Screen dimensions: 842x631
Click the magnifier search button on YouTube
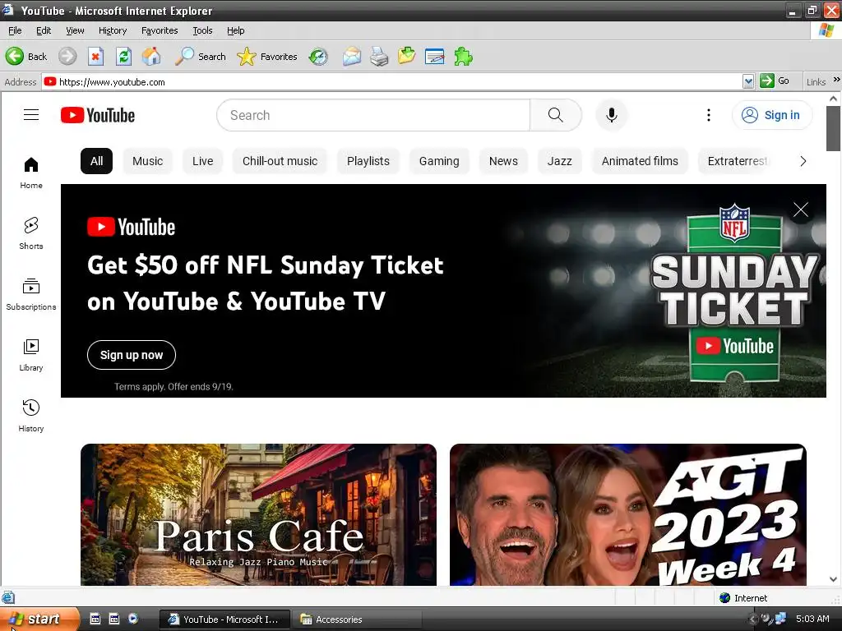pos(555,115)
